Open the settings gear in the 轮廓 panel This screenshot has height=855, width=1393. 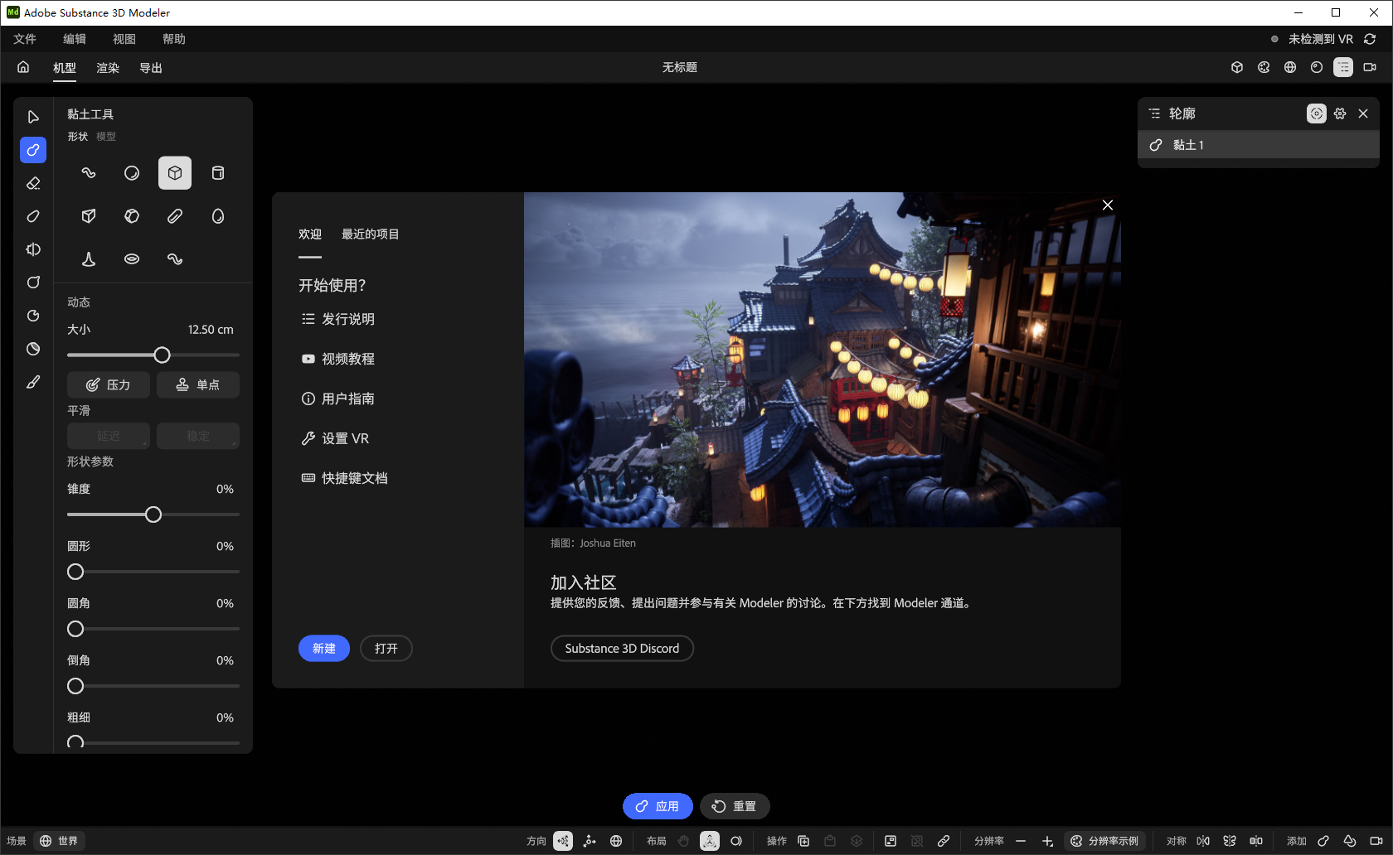click(x=1340, y=114)
